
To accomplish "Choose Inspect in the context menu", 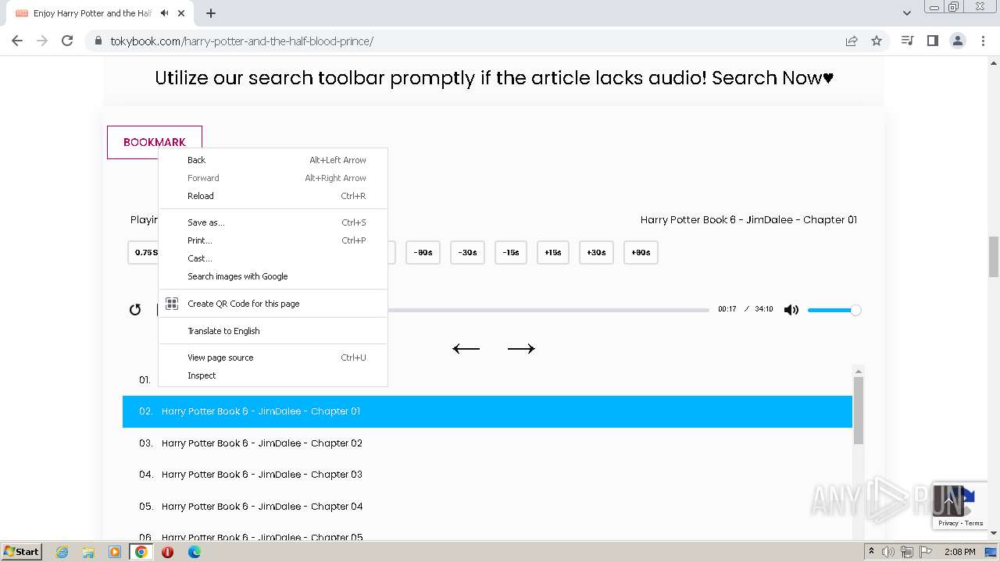I will tap(273, 375).
